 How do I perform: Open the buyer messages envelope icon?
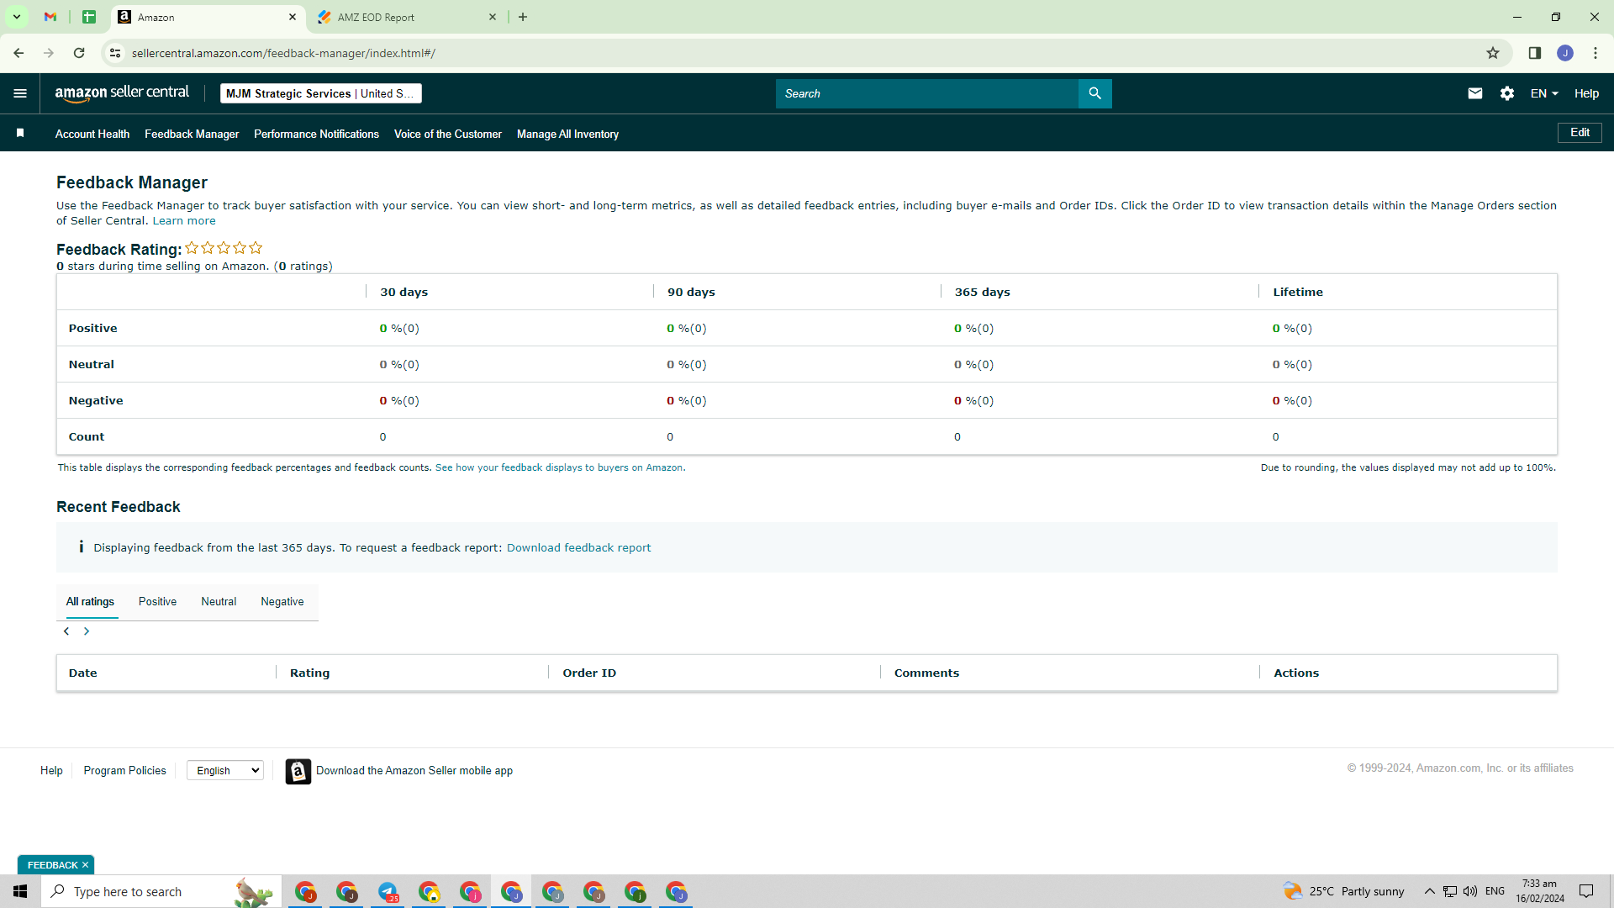(x=1475, y=93)
